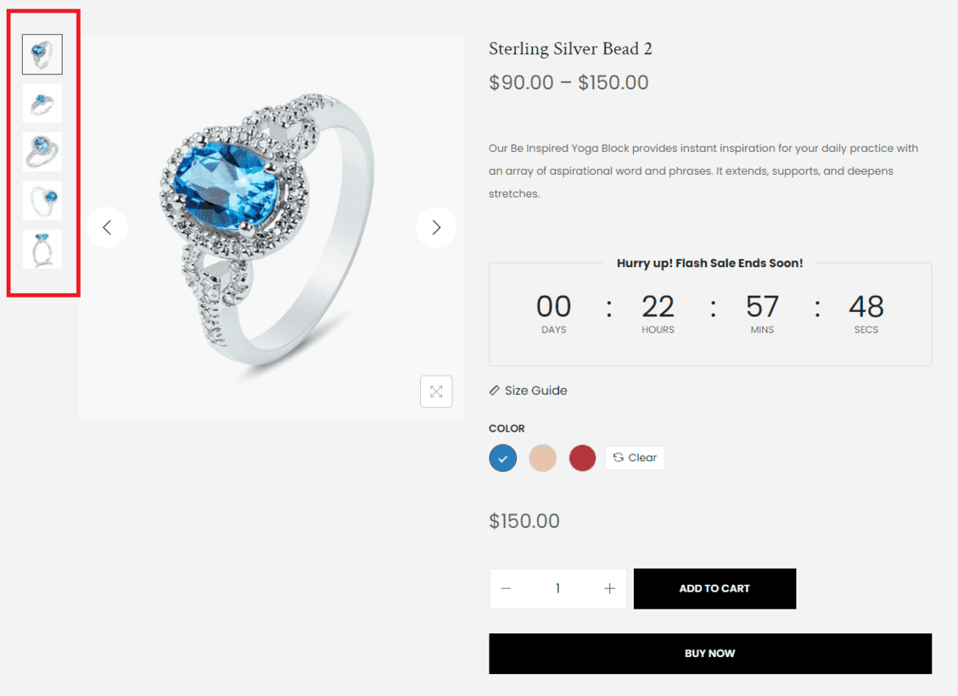Advance to the next product image
This screenshot has width=958, height=696.
[x=436, y=228]
